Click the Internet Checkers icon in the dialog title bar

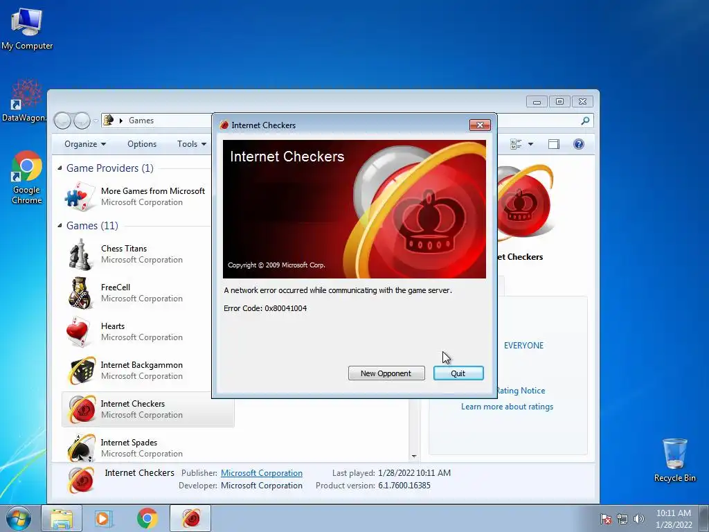point(224,125)
